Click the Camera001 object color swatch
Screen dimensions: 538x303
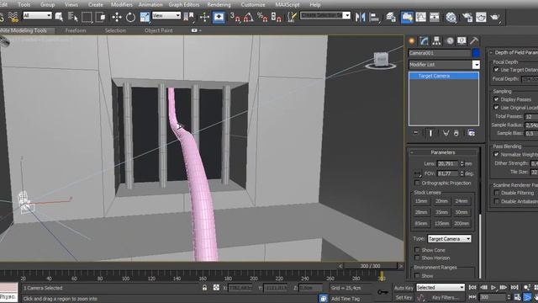coord(476,53)
